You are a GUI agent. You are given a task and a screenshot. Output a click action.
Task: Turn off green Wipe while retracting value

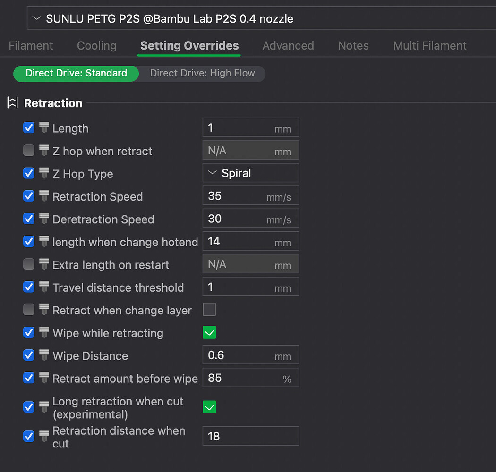(209, 333)
